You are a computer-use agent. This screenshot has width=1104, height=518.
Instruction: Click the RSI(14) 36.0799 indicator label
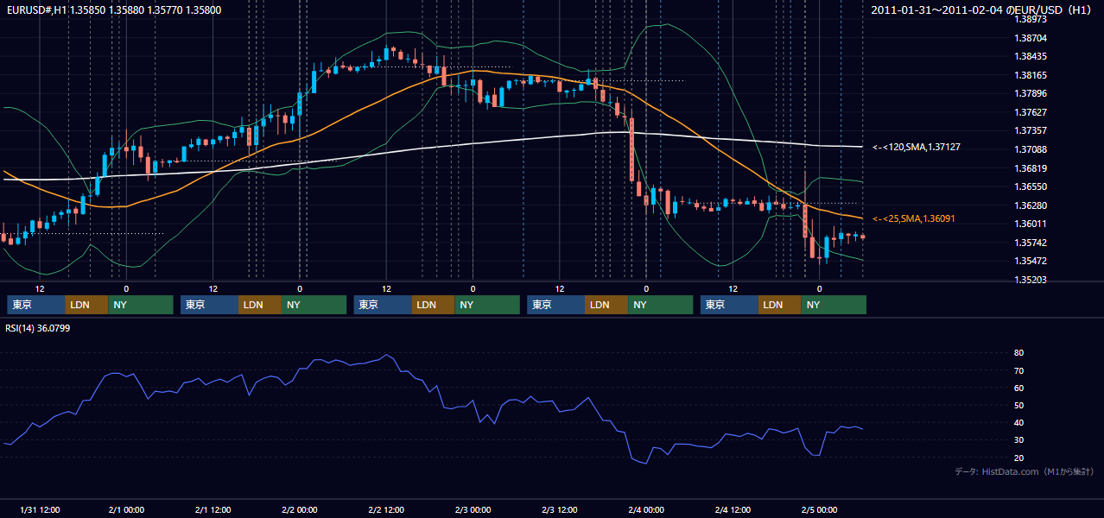38,328
